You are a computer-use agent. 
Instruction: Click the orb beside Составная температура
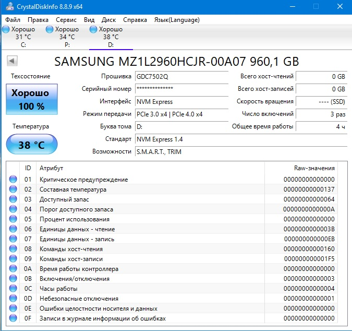13,189
